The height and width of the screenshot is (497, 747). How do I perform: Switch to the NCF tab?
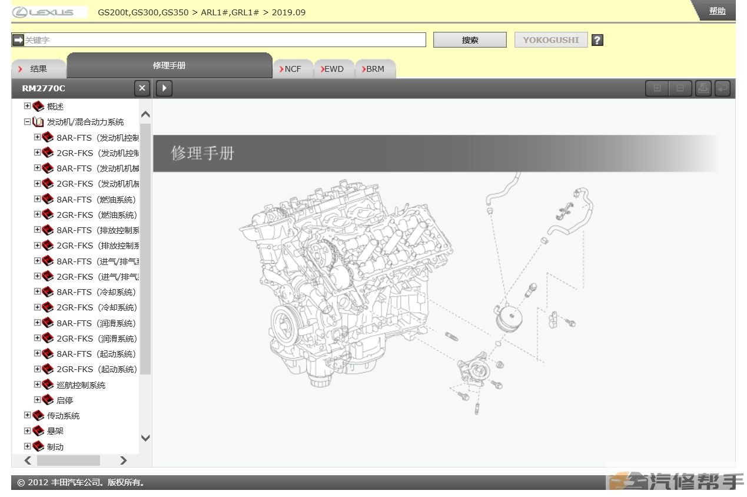293,69
